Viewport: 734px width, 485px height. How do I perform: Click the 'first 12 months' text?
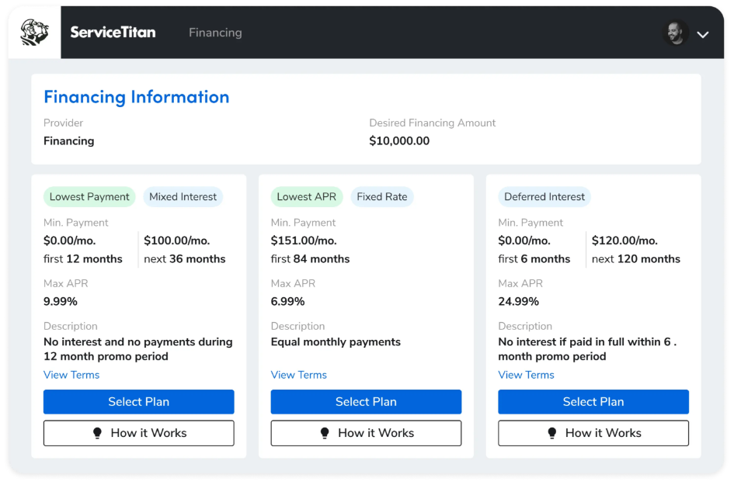click(83, 258)
